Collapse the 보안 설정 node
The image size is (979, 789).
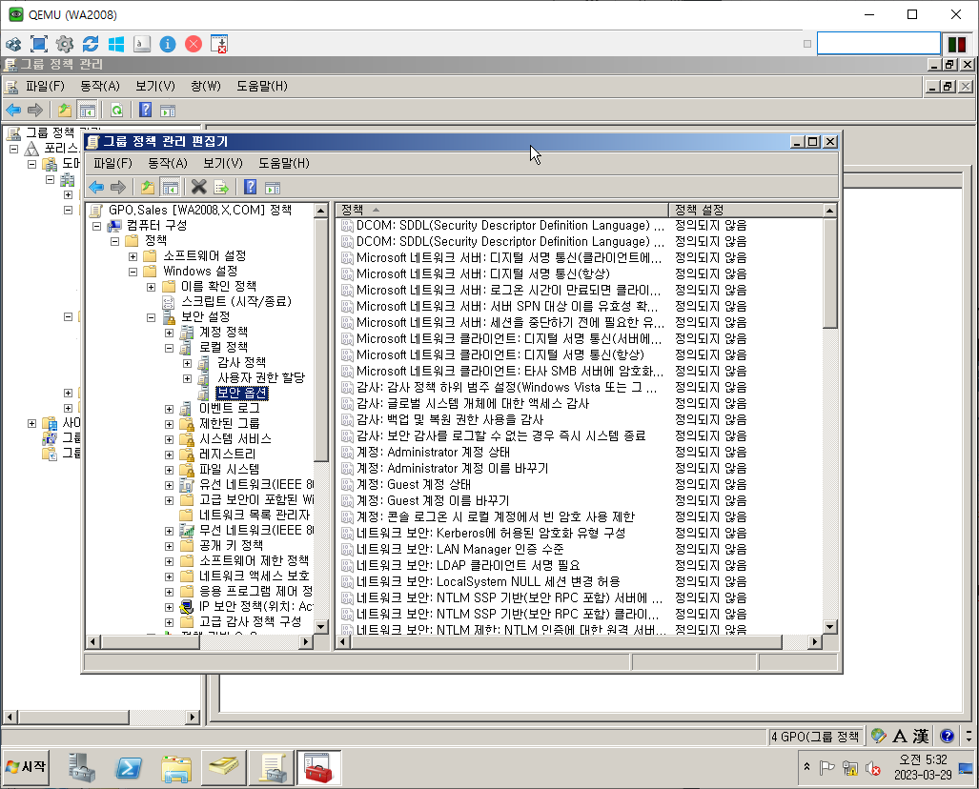pos(152,317)
